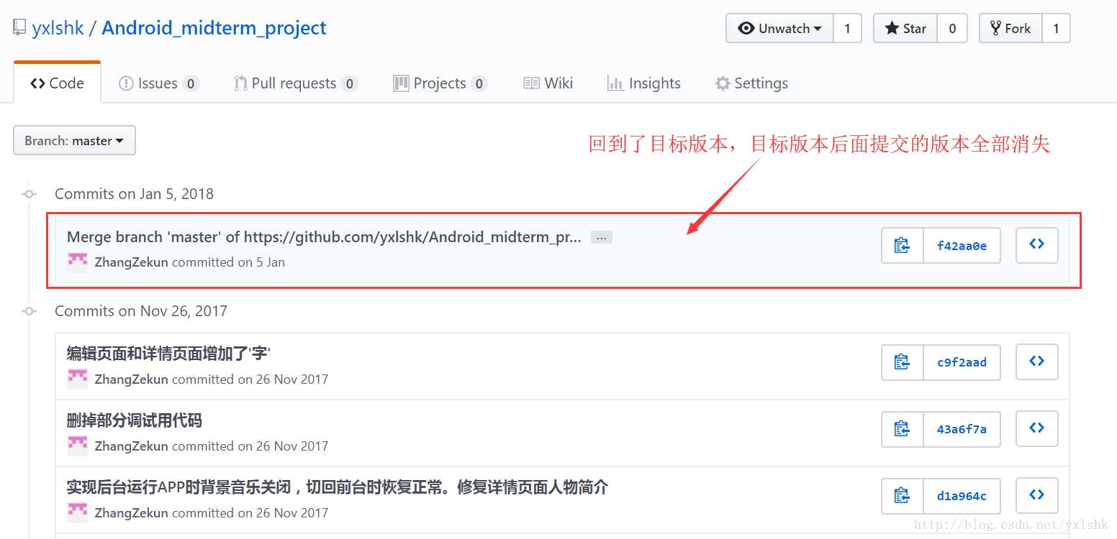Open the repository Settings tab

click(x=751, y=83)
